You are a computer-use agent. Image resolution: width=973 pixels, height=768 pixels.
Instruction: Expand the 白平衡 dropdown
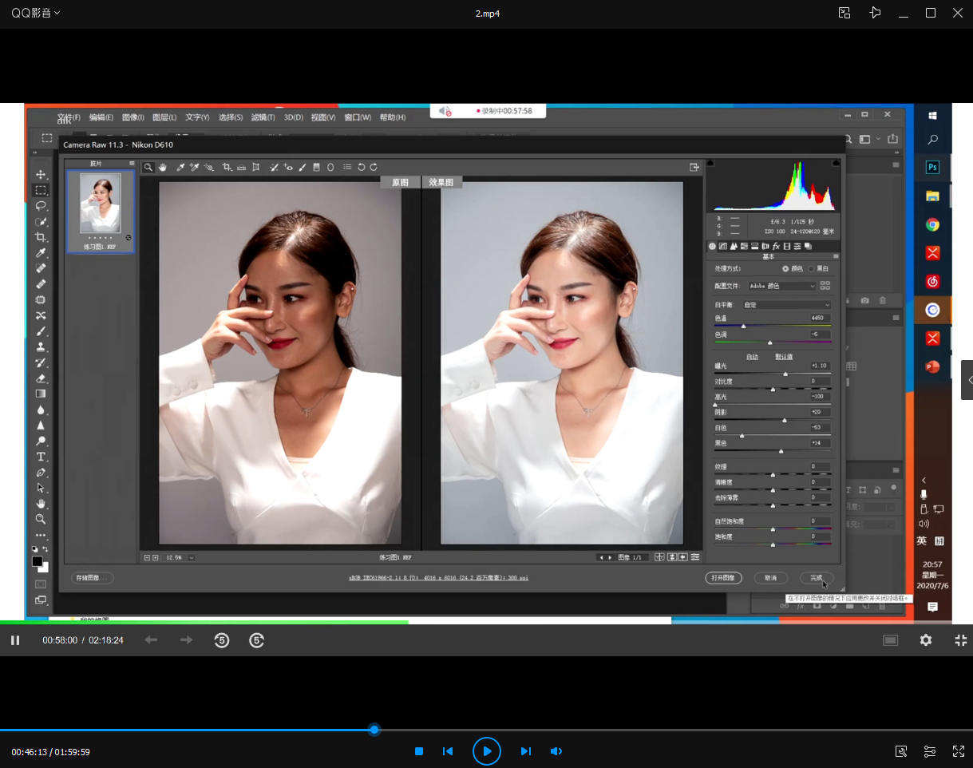[x=786, y=305]
